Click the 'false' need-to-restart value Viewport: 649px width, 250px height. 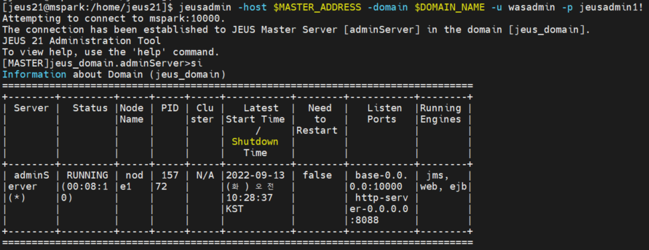[x=317, y=175]
